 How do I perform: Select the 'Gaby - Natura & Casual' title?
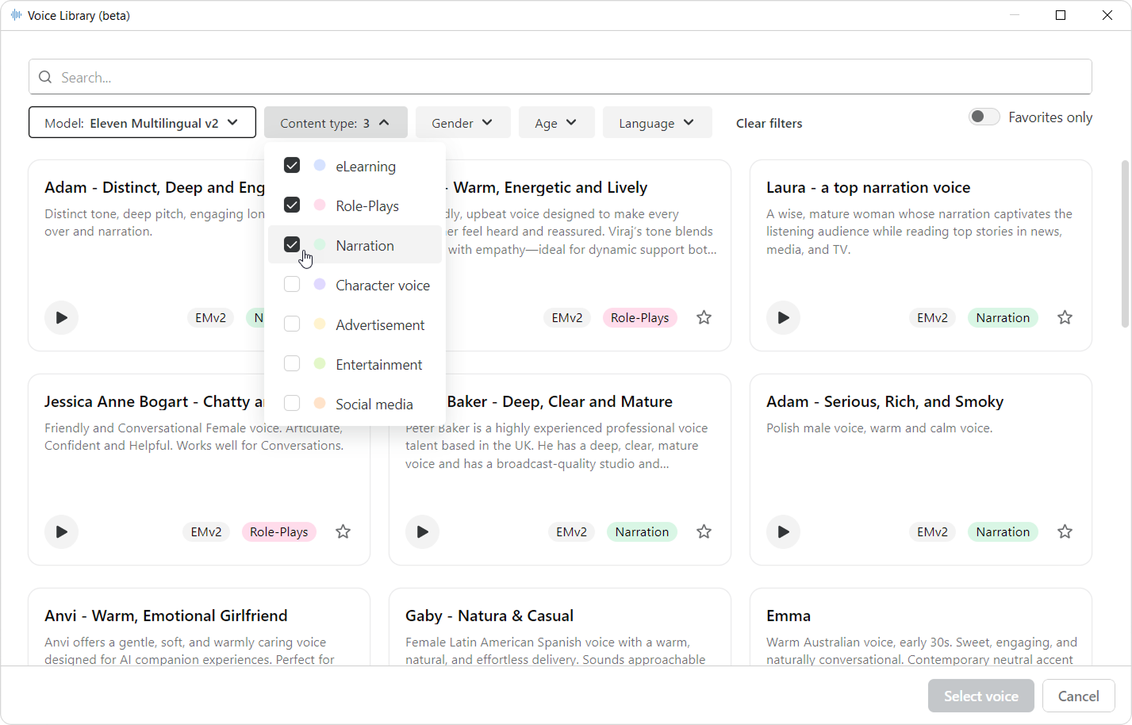point(489,616)
